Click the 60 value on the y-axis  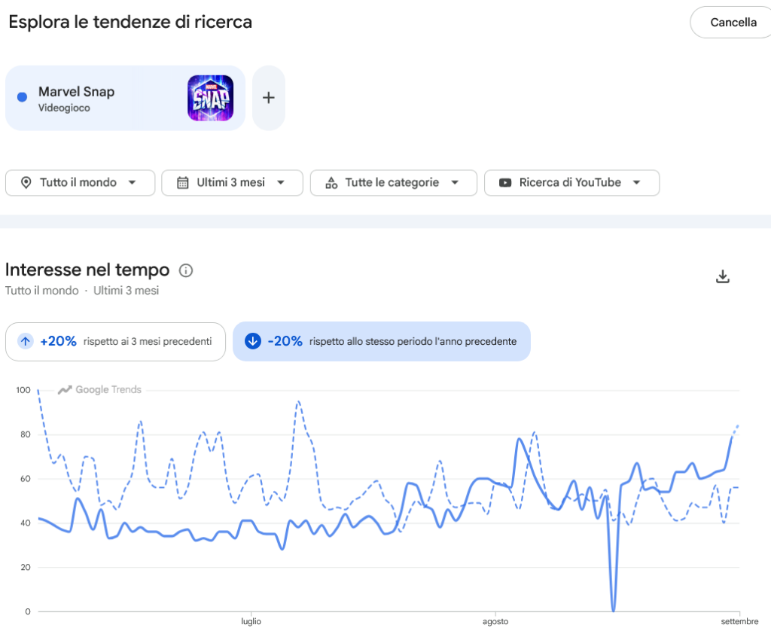click(x=26, y=479)
